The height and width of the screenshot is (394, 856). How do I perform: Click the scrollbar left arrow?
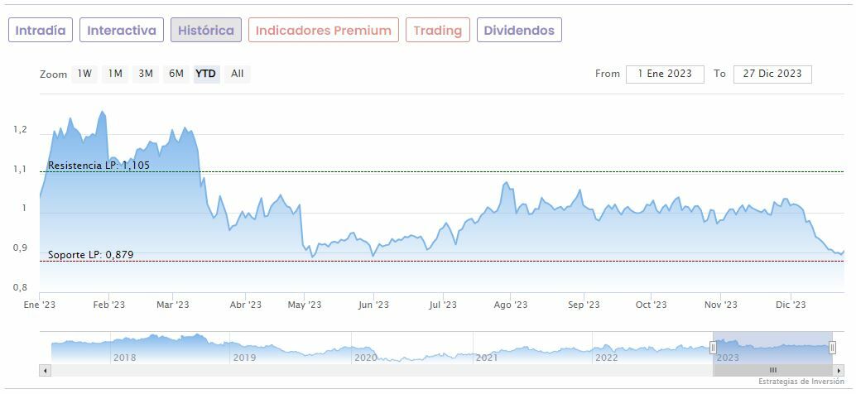[x=46, y=370]
